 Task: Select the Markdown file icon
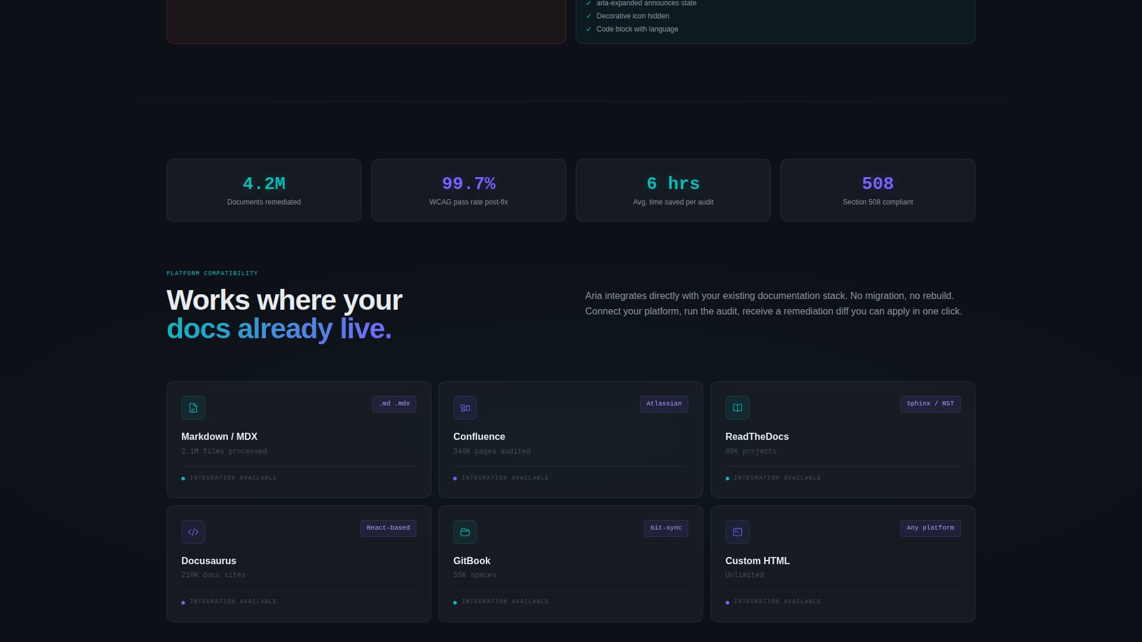click(x=193, y=408)
